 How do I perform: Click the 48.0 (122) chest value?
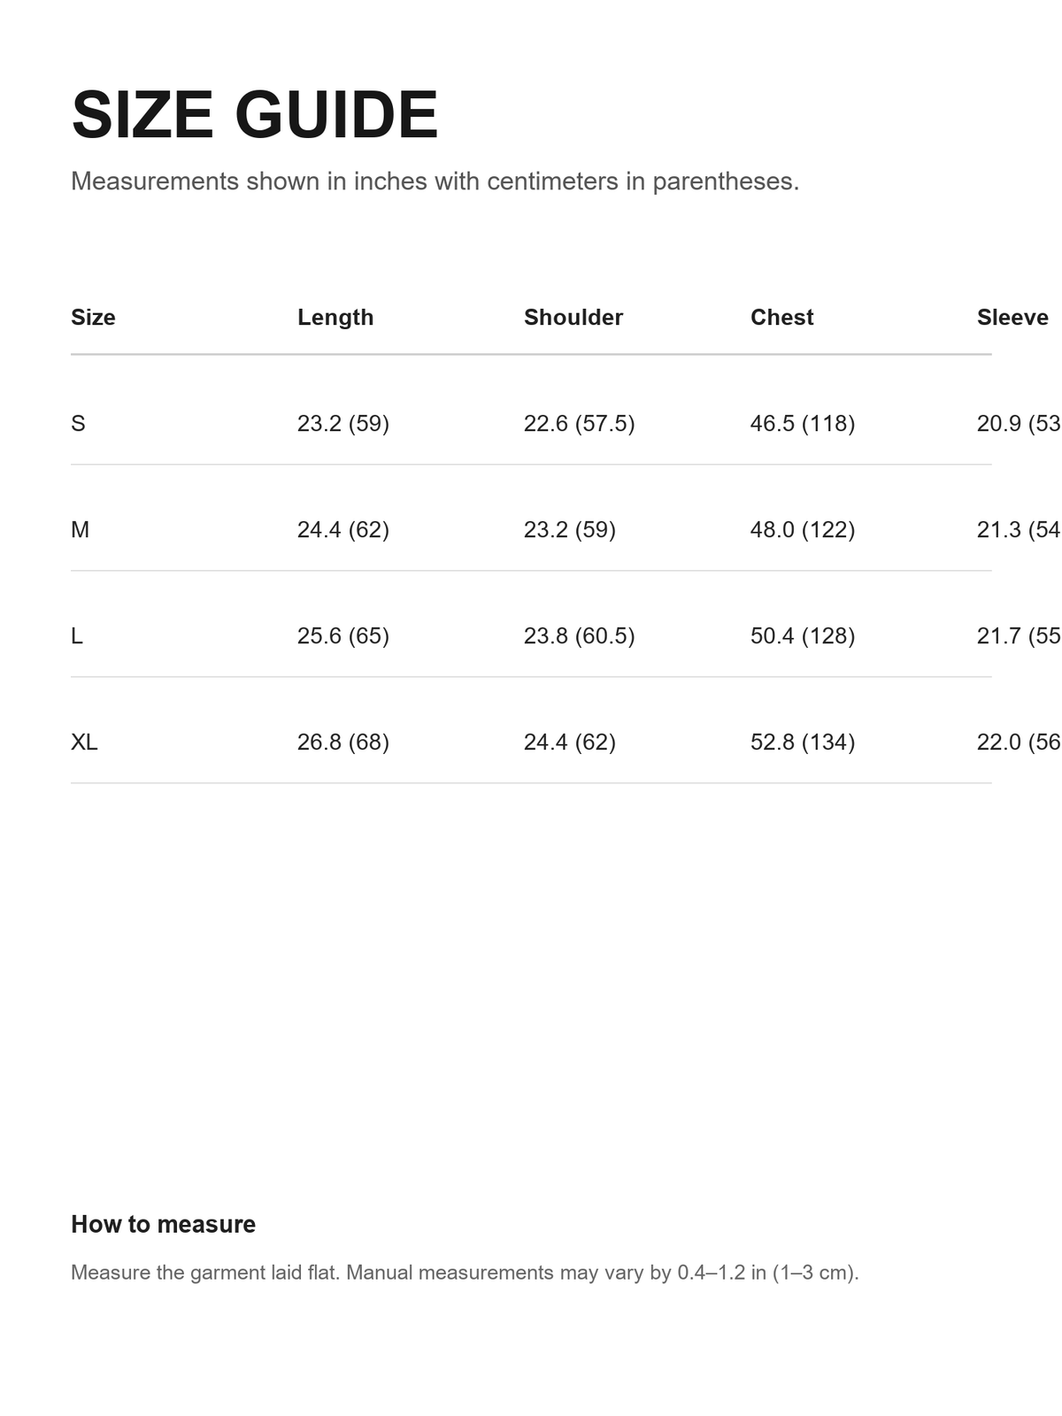(x=803, y=529)
